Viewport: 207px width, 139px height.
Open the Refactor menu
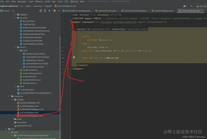click(39, 2)
